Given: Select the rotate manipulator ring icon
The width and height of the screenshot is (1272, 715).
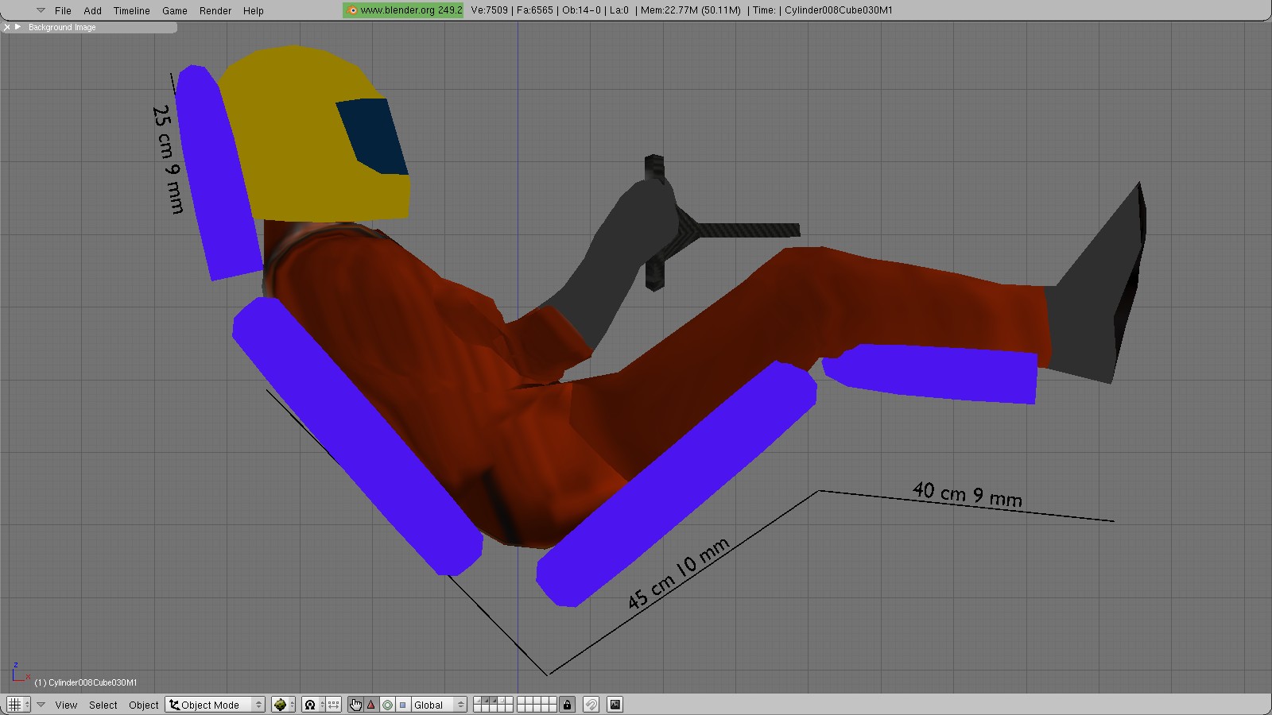Looking at the screenshot, I should point(387,705).
